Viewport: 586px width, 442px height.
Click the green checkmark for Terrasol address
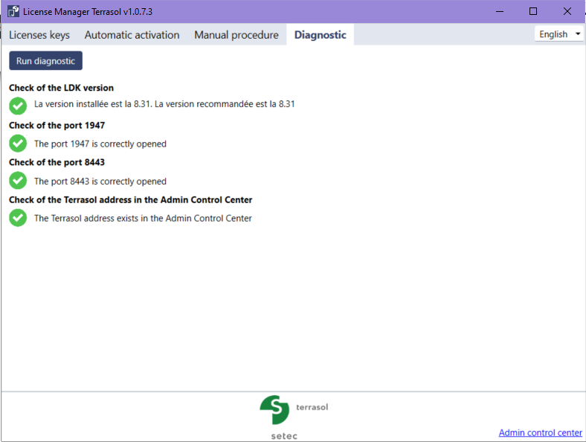pyautogui.click(x=18, y=217)
